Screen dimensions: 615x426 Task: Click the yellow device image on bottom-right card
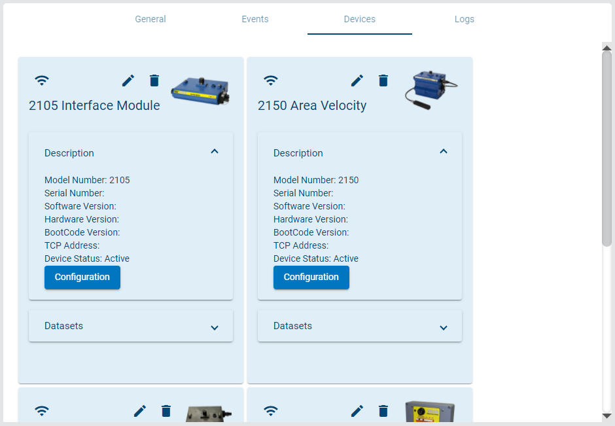point(430,411)
